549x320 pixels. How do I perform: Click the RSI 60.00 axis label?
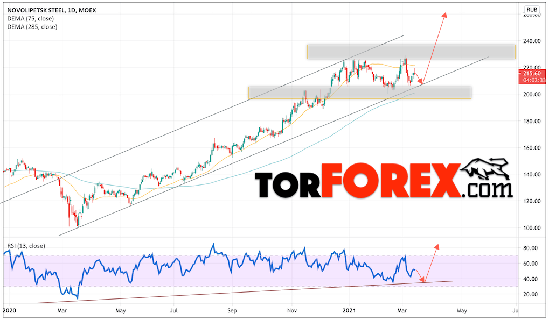coord(531,264)
